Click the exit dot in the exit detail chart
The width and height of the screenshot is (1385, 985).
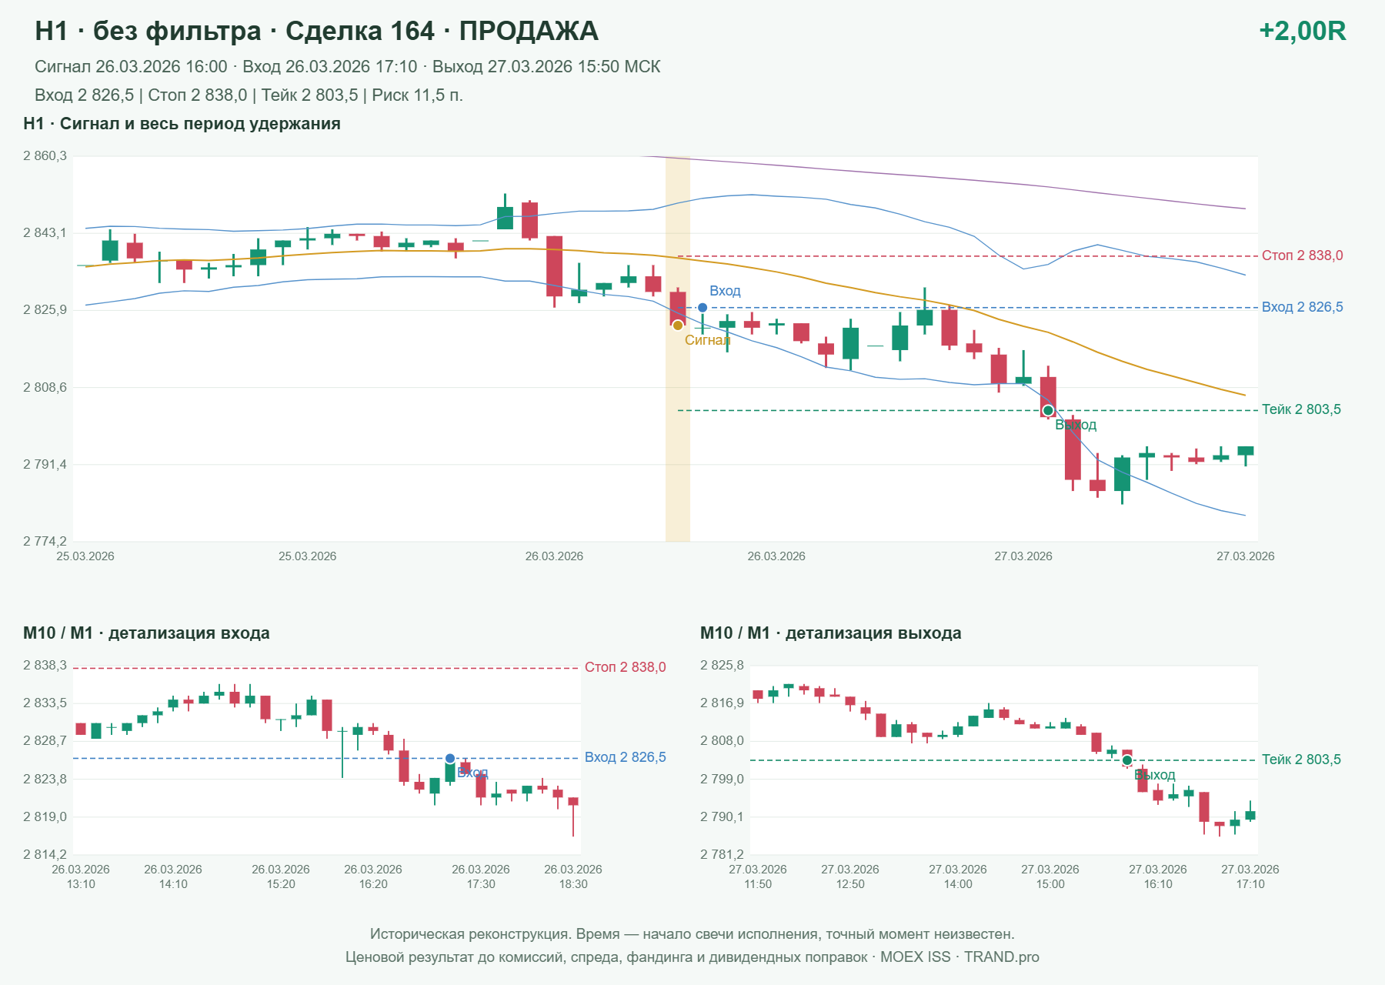coord(1127,760)
